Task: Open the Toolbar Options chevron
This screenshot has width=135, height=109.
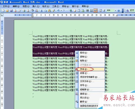Action: click(x=123, y=11)
